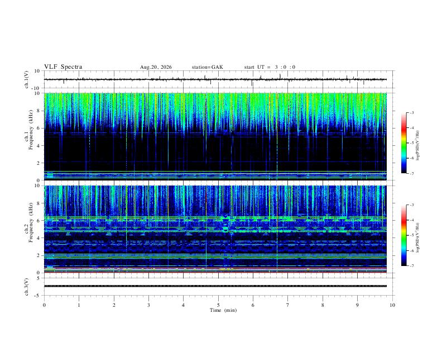Image resolution: width=442 pixels, height=342 pixels.
Task: Click the ch.1 waveform trace at top
Action: pyautogui.click(x=215, y=79)
